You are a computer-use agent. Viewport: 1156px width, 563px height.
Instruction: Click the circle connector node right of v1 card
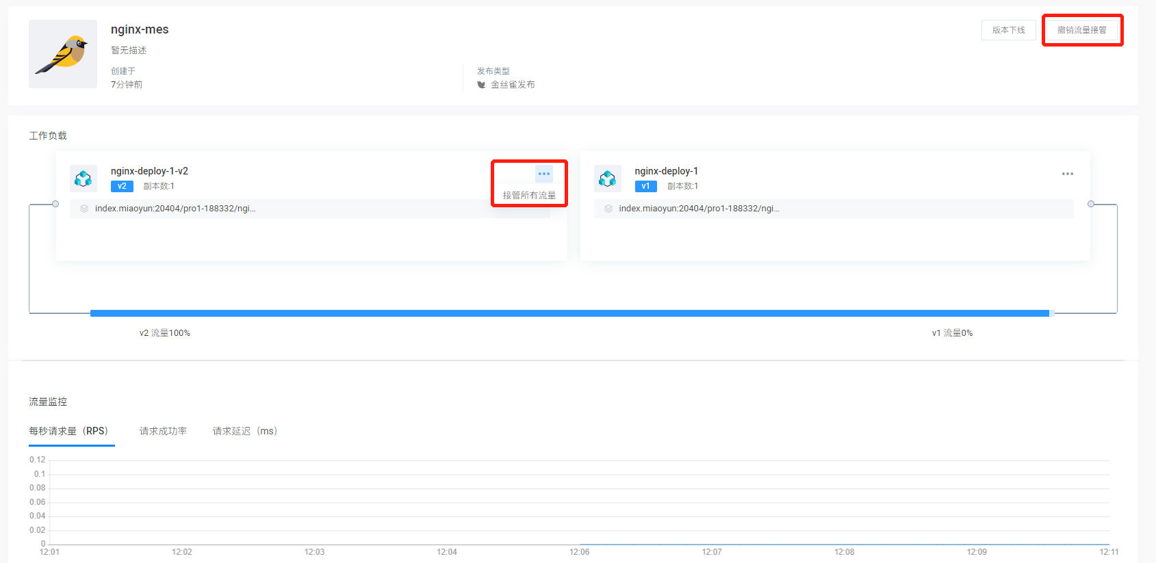1091,204
